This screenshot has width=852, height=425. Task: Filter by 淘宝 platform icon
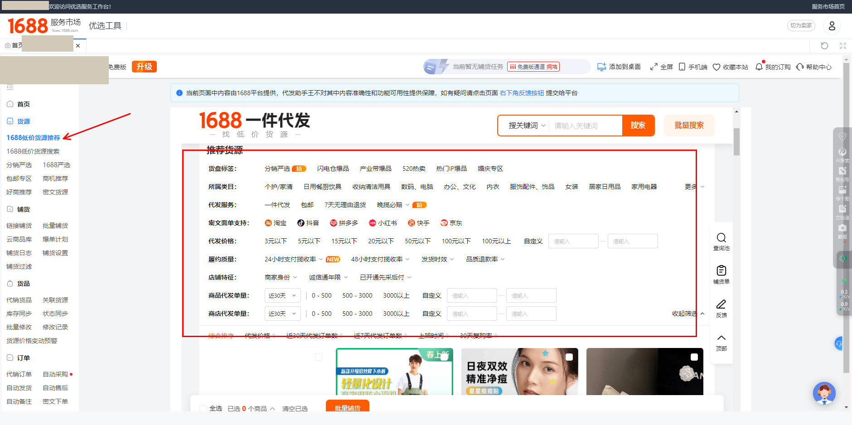point(268,223)
